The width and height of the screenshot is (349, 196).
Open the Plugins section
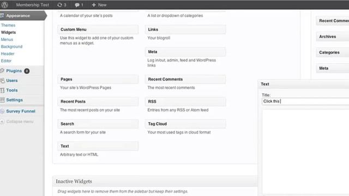[14, 71]
